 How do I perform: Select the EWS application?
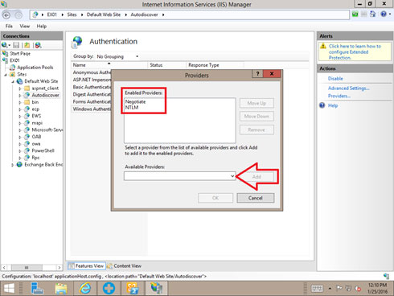point(36,116)
